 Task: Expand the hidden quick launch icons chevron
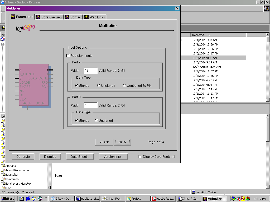pyautogui.click(x=46, y=198)
